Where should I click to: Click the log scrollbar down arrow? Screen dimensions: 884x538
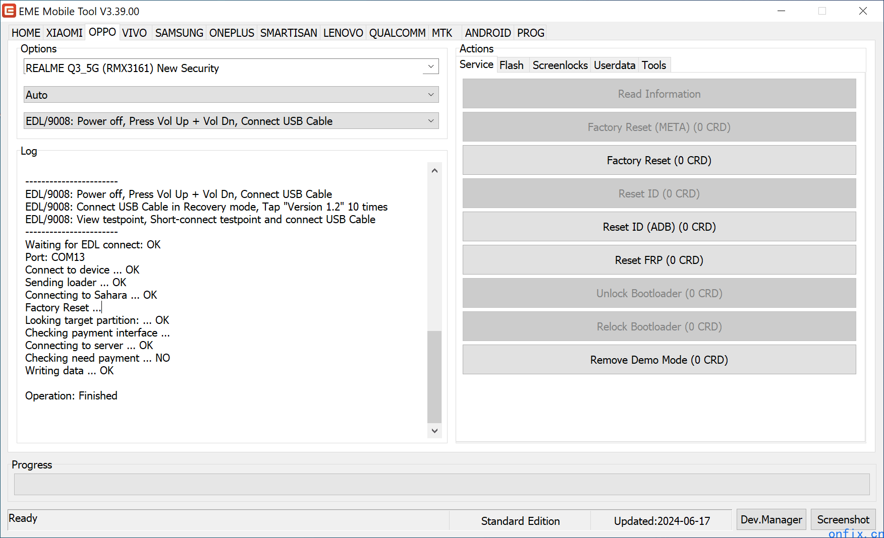[434, 431]
